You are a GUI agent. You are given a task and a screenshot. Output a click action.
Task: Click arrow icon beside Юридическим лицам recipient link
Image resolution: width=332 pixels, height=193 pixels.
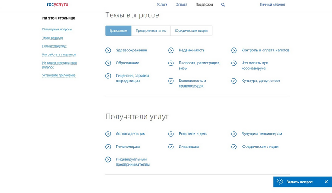click(x=234, y=146)
